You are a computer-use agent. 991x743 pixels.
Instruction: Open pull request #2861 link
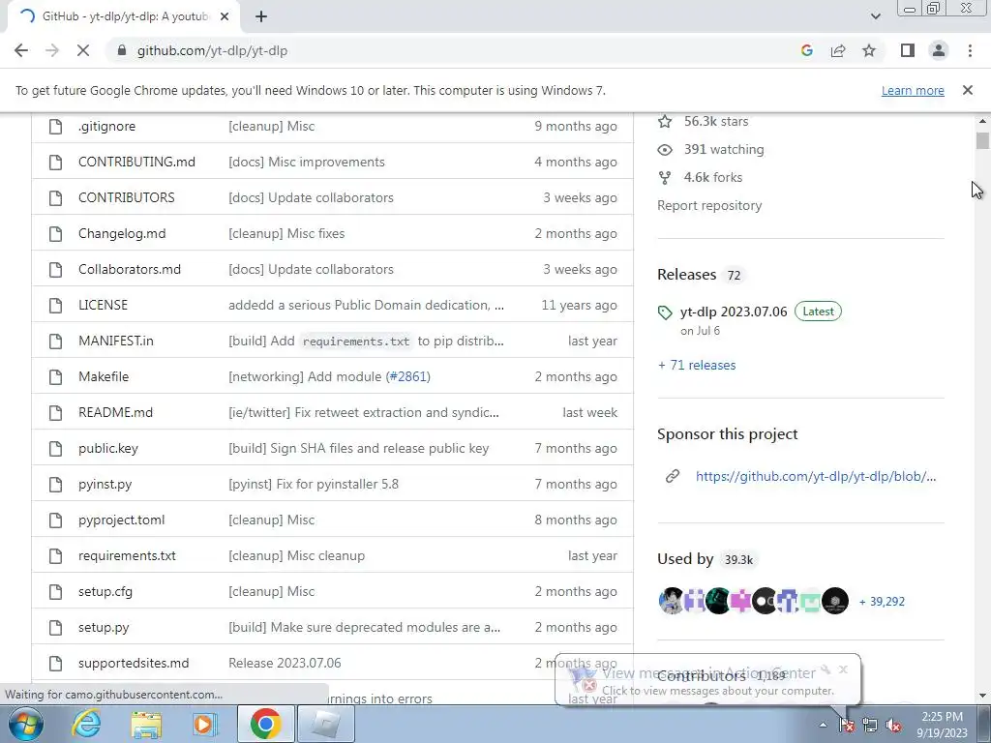tap(407, 376)
